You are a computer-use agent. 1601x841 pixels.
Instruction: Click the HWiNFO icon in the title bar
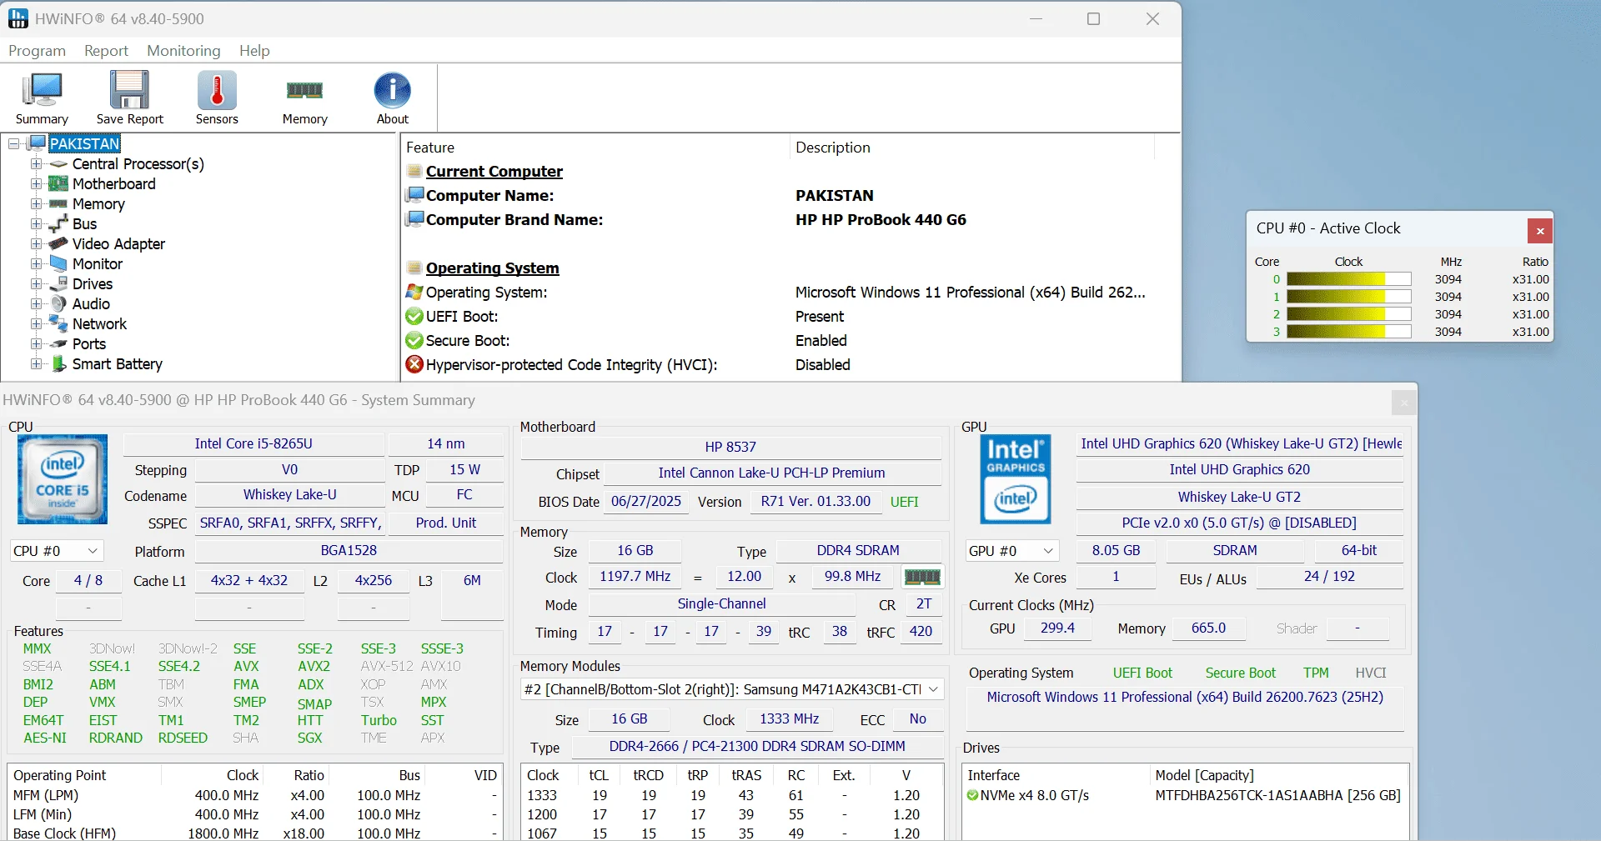click(x=17, y=18)
